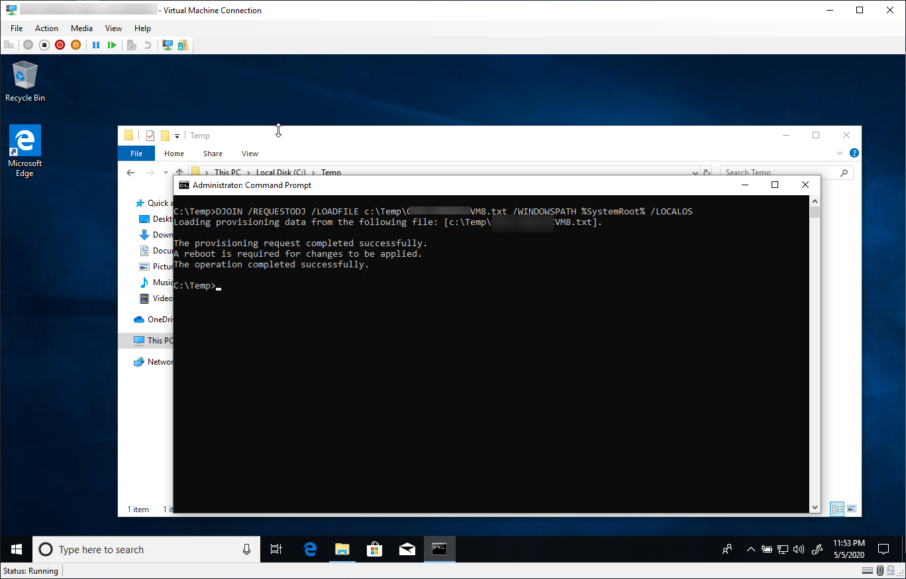Click the volume speaker tray icon

point(799,549)
